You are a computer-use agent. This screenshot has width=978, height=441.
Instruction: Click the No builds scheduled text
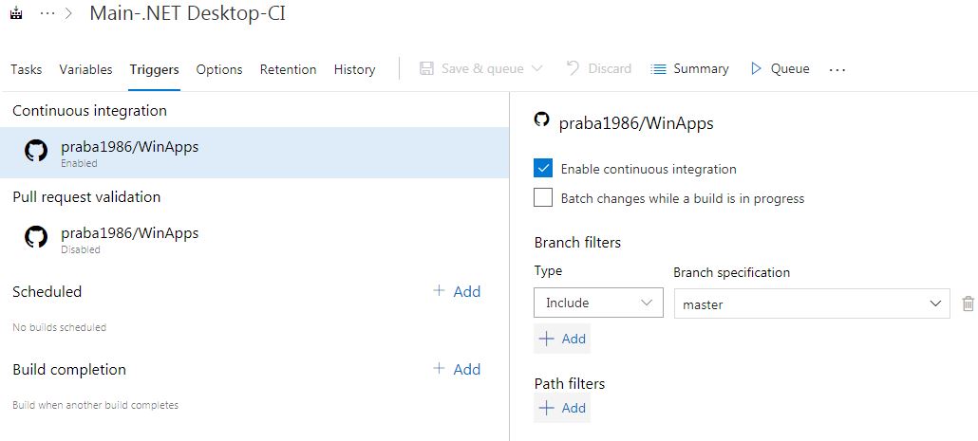click(x=59, y=327)
